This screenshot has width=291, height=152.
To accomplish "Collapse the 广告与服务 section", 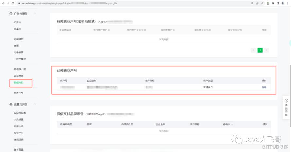I will [x=35, y=13].
